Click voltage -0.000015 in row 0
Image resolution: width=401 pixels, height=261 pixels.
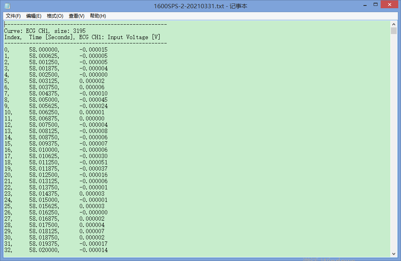coord(94,50)
